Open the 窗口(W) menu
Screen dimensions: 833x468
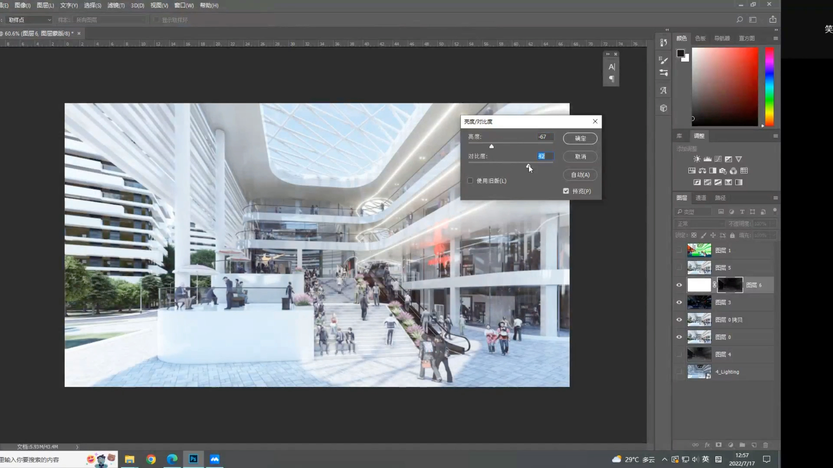click(184, 5)
